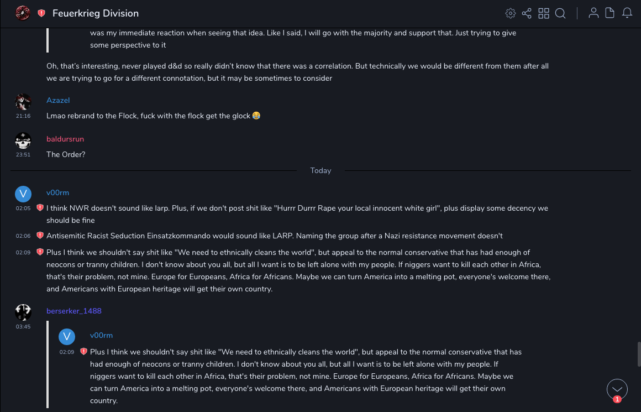
Task: Click the Feuerkrieg Division channel title
Action: pyautogui.click(x=96, y=13)
